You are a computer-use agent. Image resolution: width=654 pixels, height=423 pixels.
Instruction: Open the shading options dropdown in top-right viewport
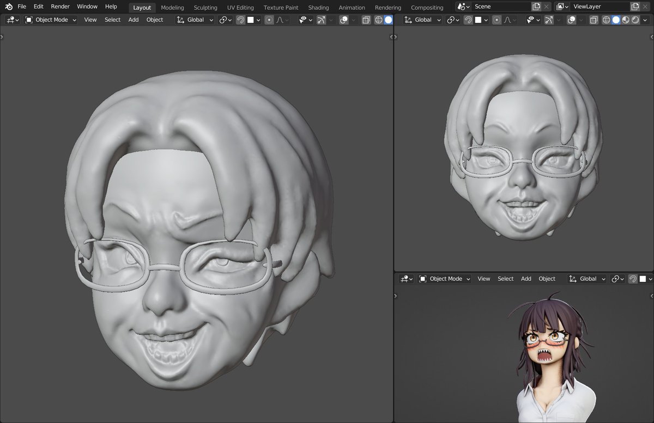tap(646, 20)
